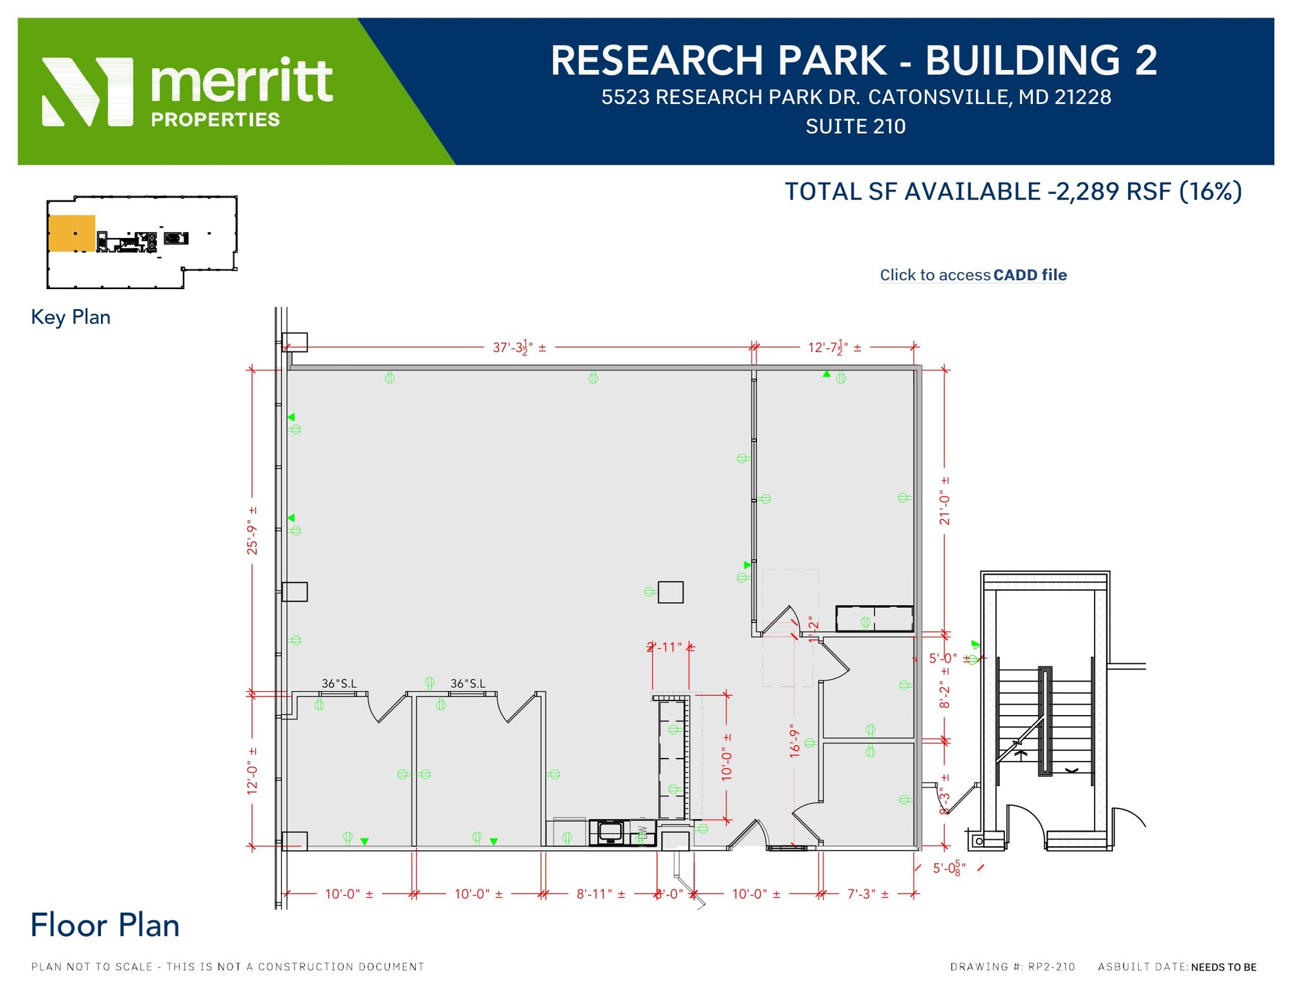Click 'TOTAL SF AVAILABLE -2,289 RSF (16%)' text
The width and height of the screenshot is (1292, 999).
[1013, 191]
